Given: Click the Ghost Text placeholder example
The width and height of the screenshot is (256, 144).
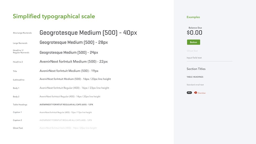Looking at the screenshot, I should point(192,51).
